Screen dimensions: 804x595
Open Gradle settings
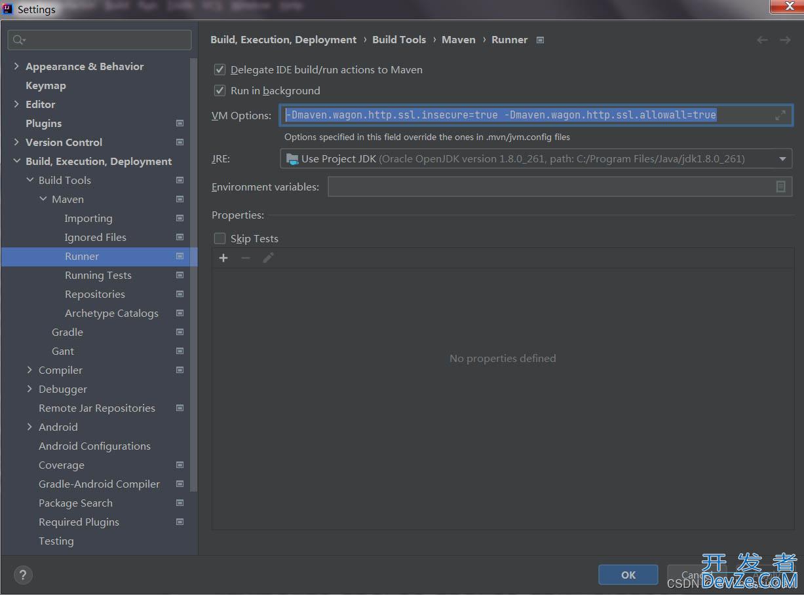(x=67, y=332)
